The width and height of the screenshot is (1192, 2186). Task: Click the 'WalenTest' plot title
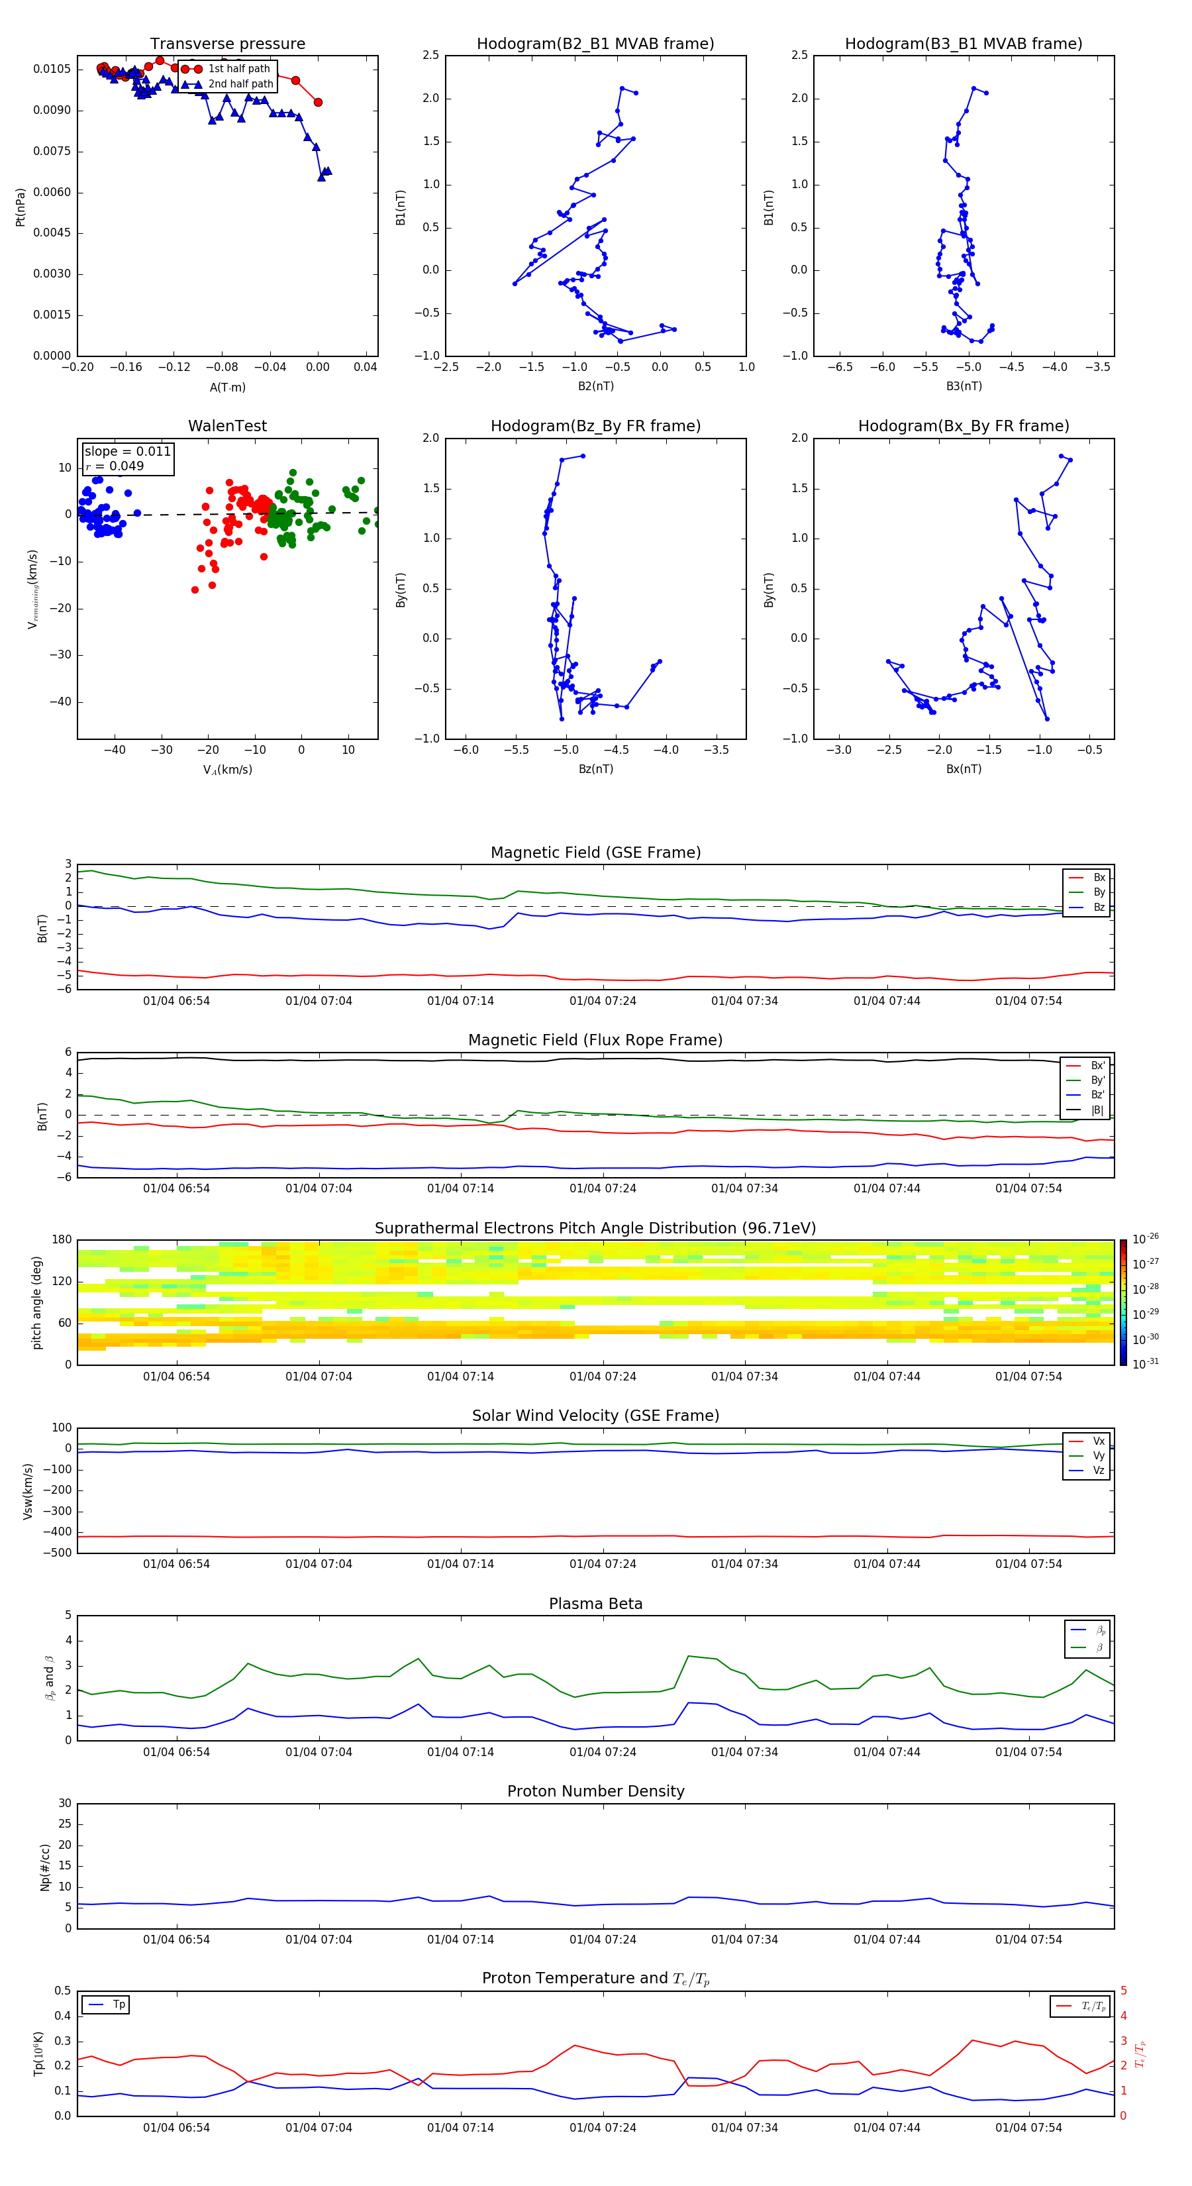(227, 426)
